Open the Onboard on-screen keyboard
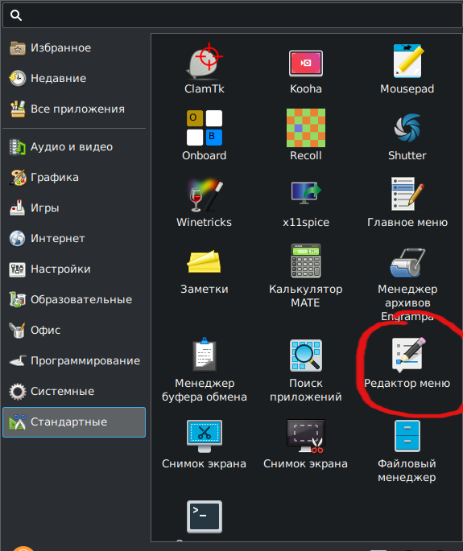The width and height of the screenshot is (463, 551). (x=205, y=135)
